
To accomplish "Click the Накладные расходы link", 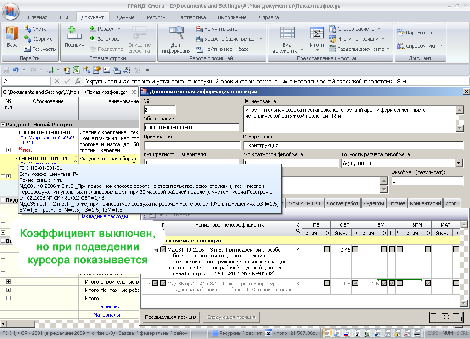I will (x=104, y=216).
